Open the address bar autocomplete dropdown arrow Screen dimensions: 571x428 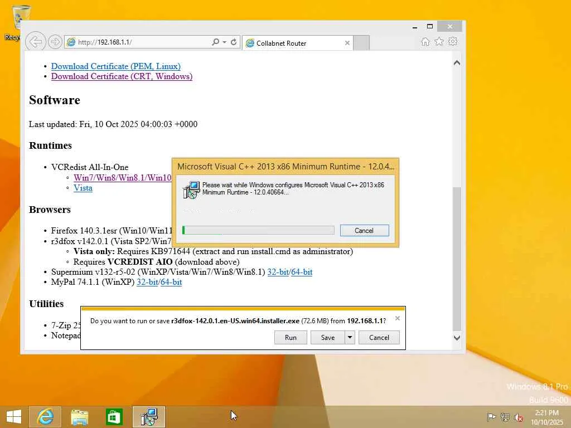point(224,42)
